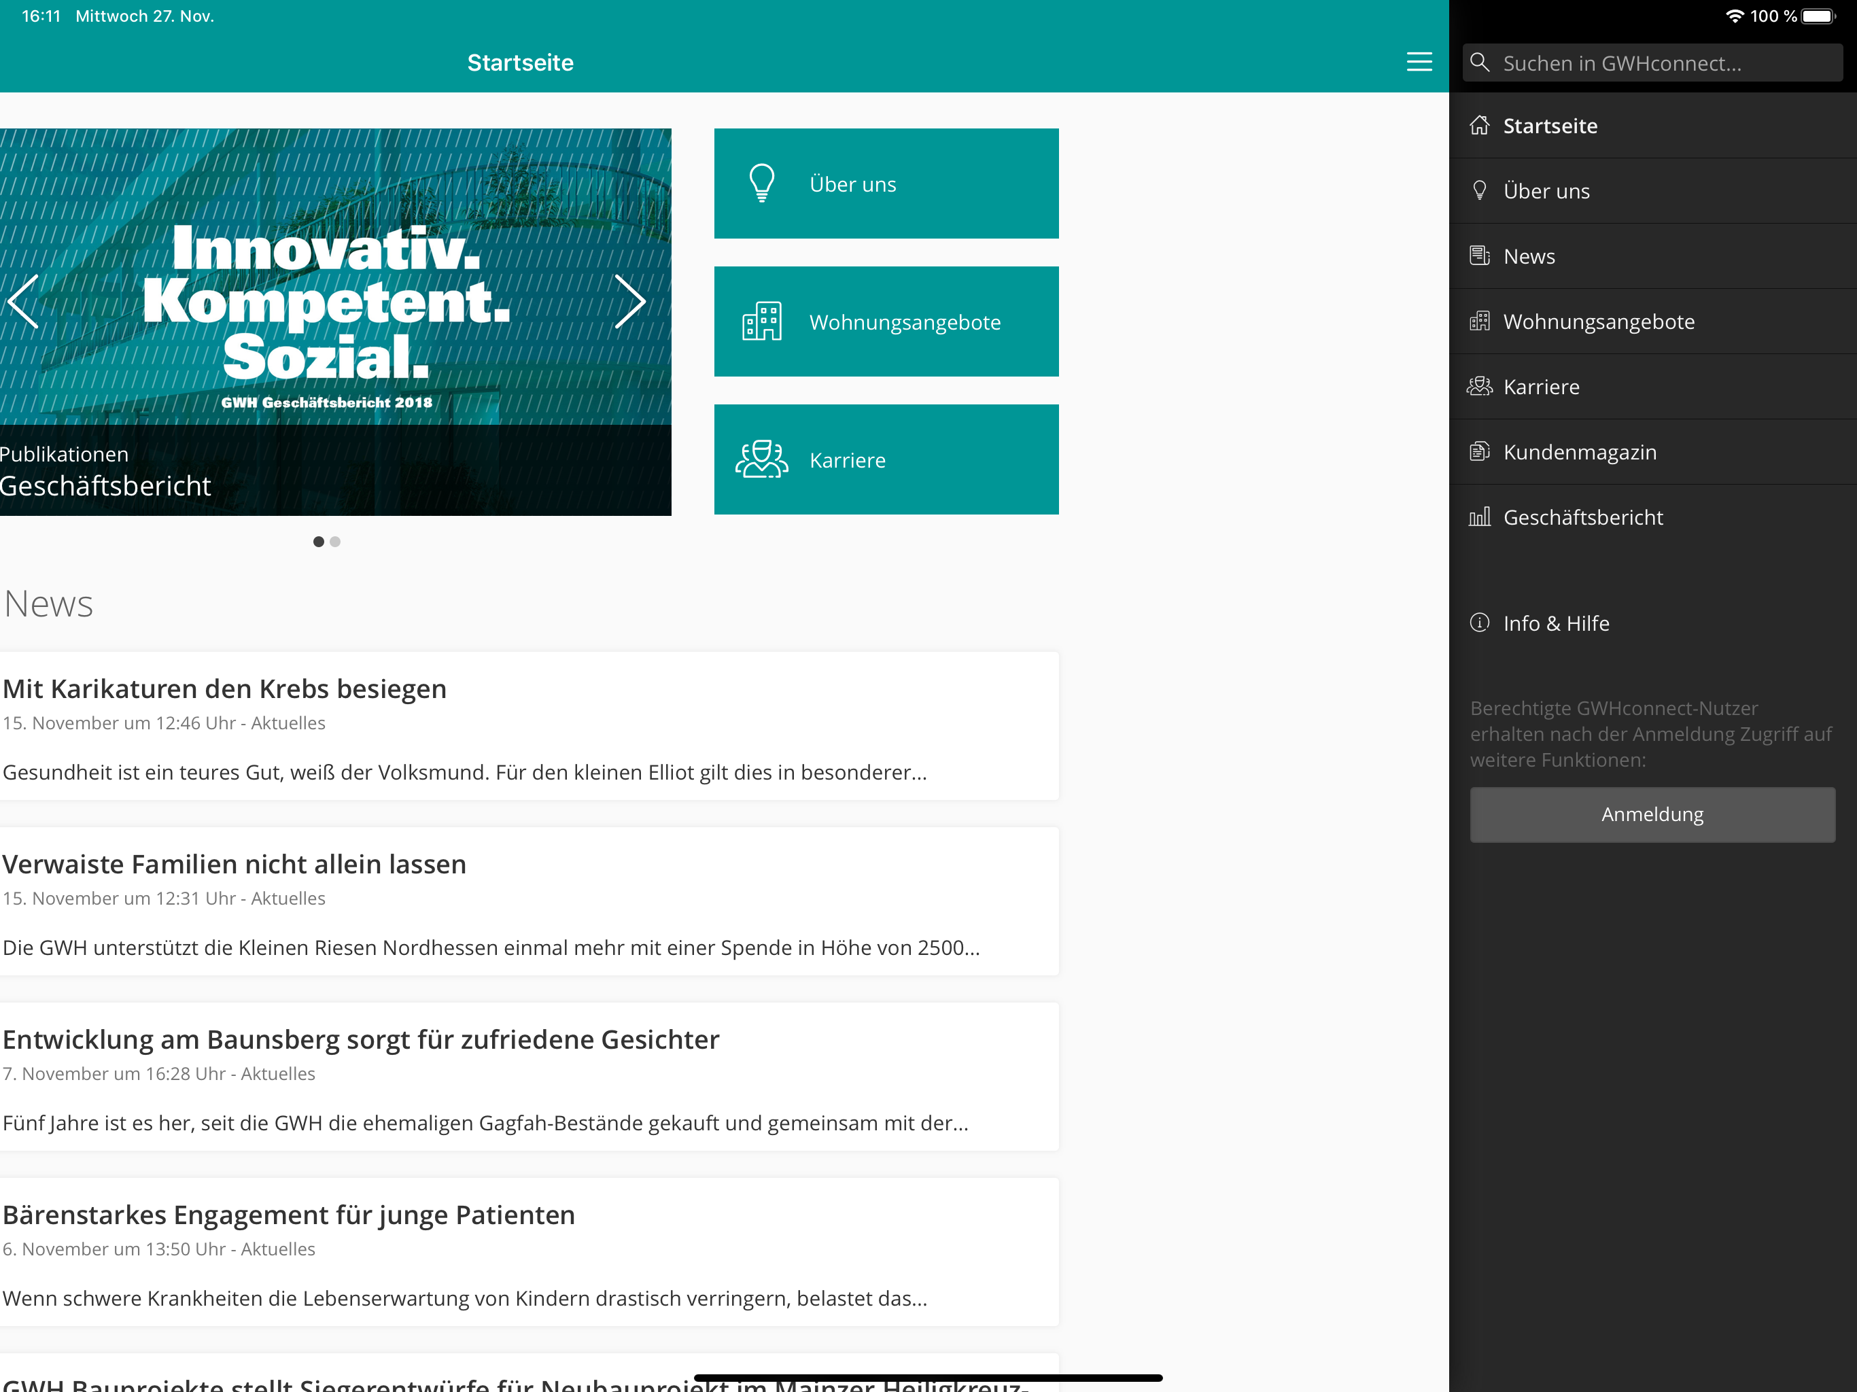Close the side menu via hamburger icon
The width and height of the screenshot is (1857, 1392).
pos(1419,62)
